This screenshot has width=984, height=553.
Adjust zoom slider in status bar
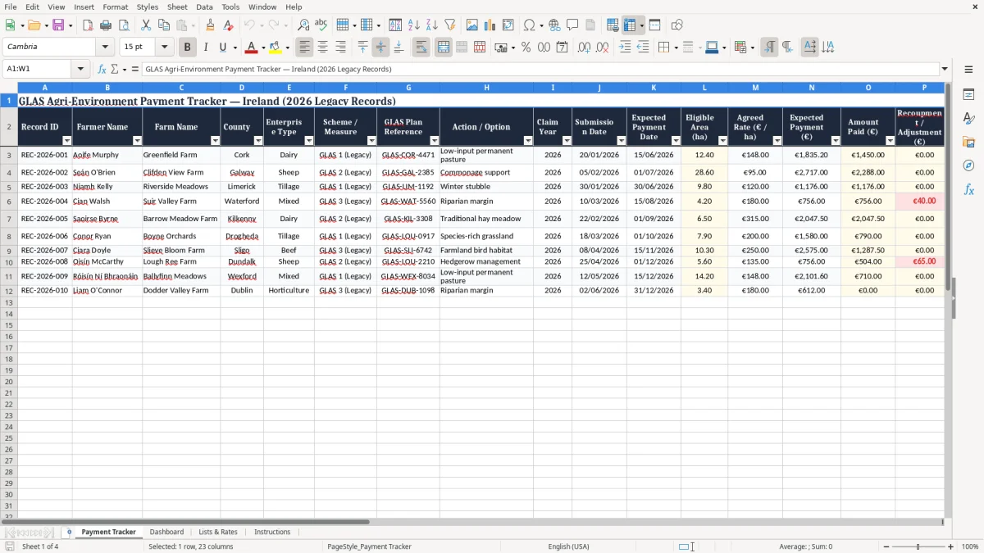tap(918, 546)
